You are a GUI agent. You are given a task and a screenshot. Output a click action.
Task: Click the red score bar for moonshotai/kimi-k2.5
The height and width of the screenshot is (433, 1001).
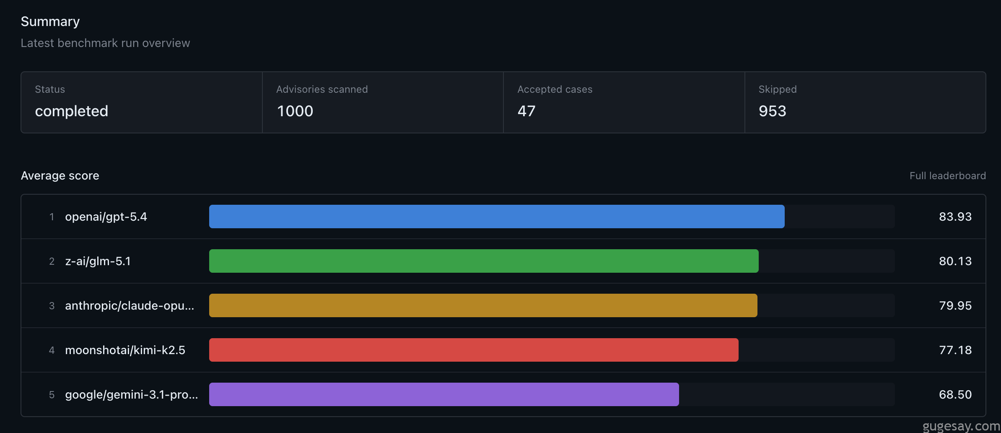point(473,350)
